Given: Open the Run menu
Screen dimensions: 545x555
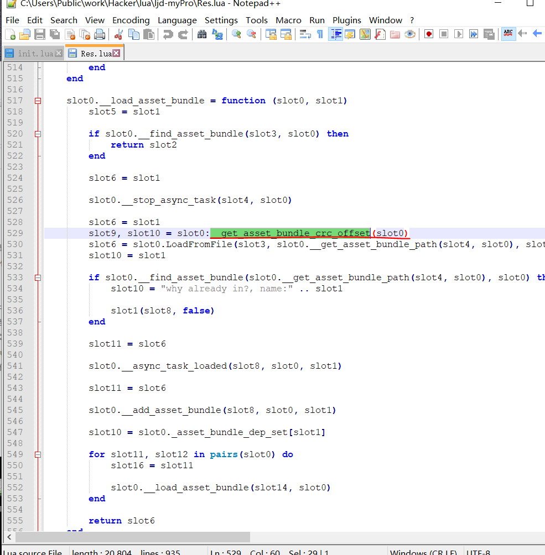Looking at the screenshot, I should (x=317, y=20).
